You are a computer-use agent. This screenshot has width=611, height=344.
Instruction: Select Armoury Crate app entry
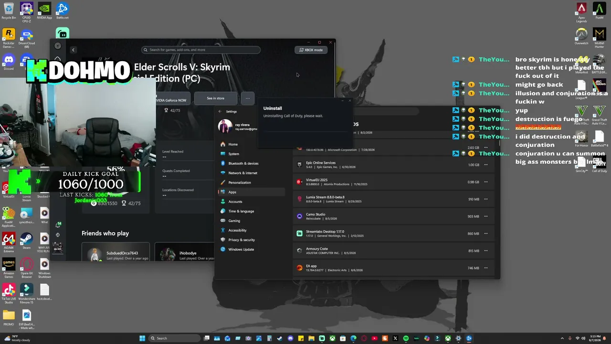pos(394,251)
